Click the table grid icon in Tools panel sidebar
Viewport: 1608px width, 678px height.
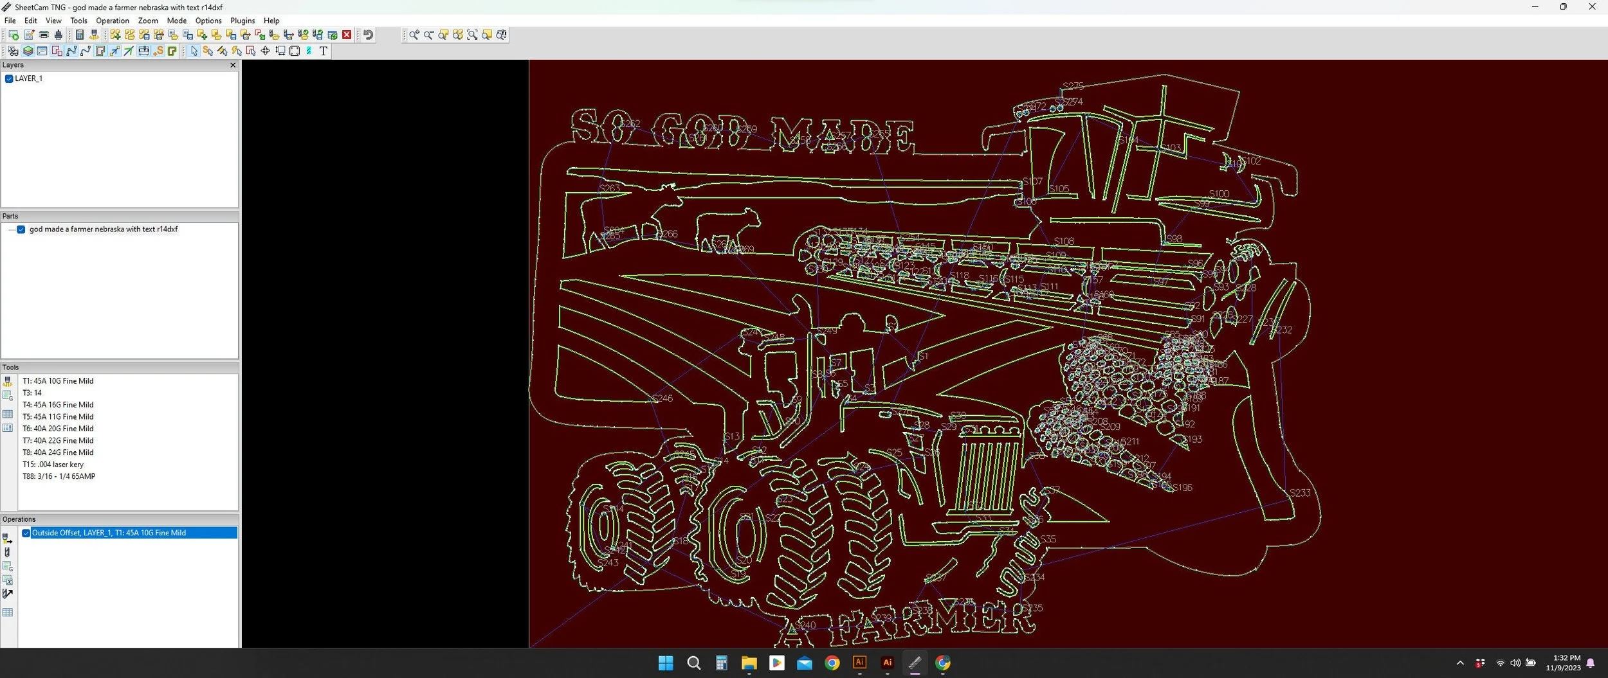pos(8,414)
